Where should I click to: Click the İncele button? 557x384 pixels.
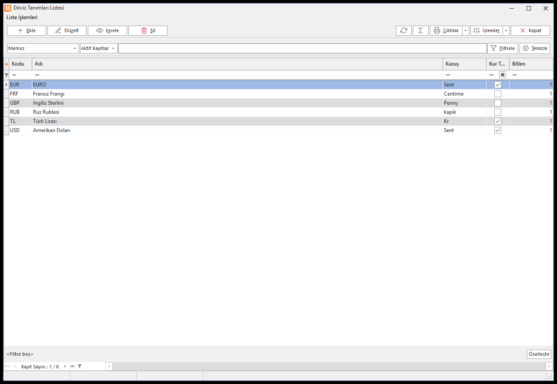point(107,30)
